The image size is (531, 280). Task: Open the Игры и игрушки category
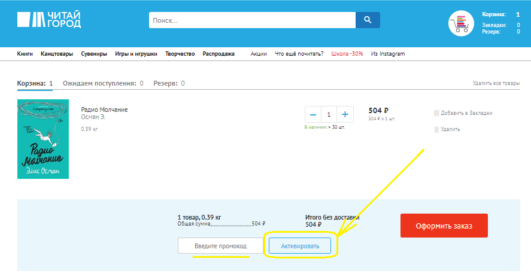click(x=136, y=54)
